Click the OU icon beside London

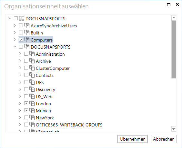[x=32, y=104]
